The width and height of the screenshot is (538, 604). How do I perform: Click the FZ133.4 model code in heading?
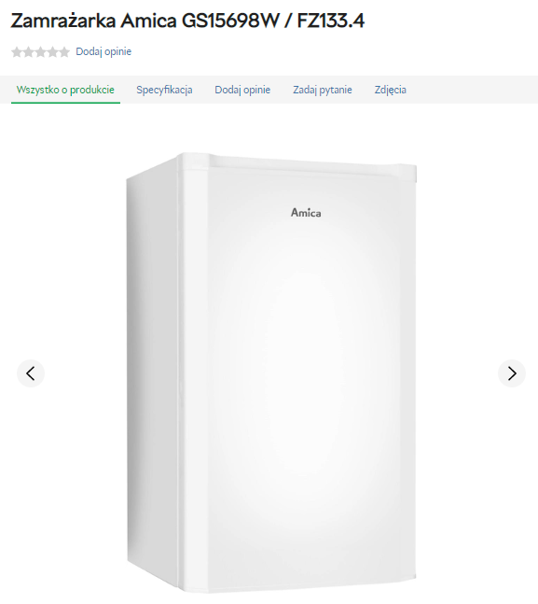coord(331,21)
